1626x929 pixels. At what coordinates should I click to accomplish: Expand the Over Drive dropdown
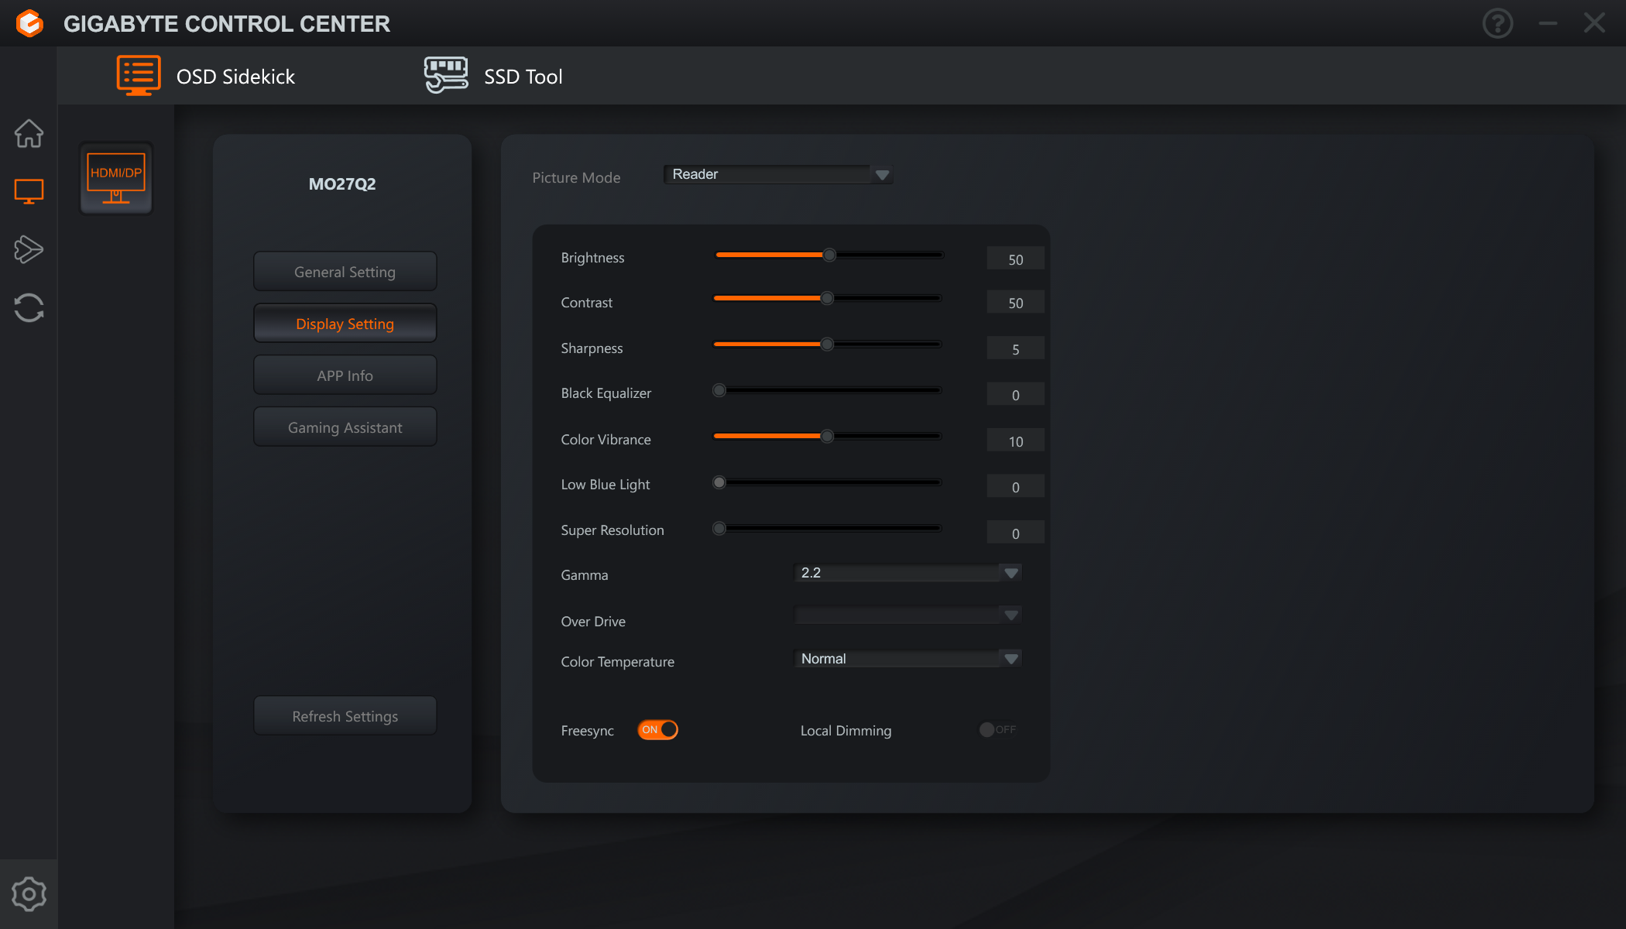pos(907,615)
